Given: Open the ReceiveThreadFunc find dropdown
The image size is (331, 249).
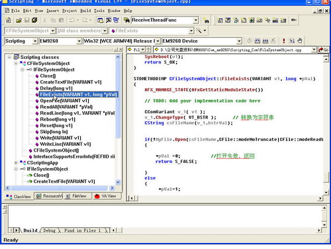Looking at the screenshot, I should 195,21.
